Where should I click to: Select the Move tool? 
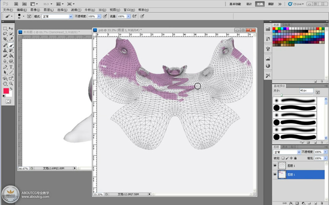11,28
